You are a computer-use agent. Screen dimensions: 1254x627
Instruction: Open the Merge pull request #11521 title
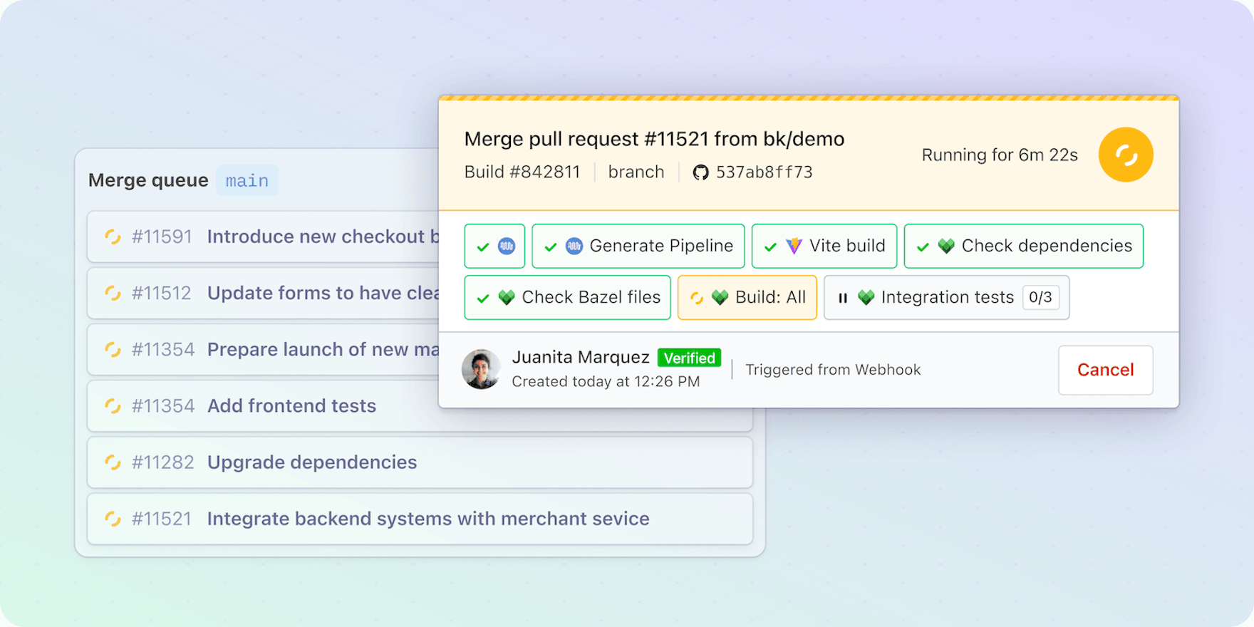tap(654, 139)
